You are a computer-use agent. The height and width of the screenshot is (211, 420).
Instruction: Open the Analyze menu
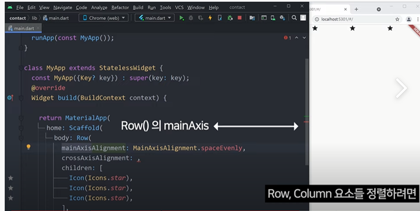[99, 8]
